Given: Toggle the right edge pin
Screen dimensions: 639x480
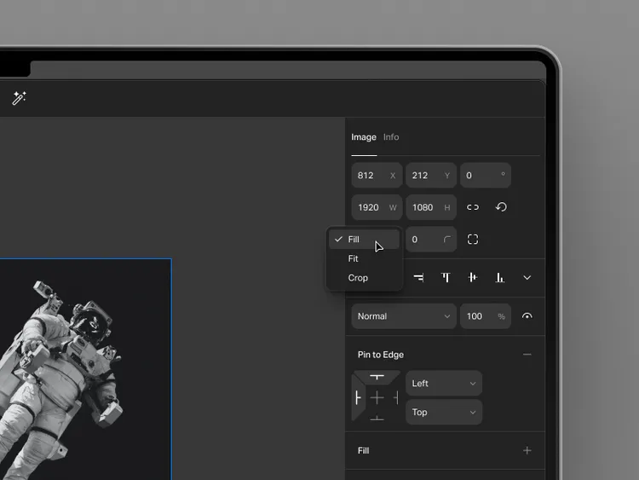Looking at the screenshot, I should (395, 397).
